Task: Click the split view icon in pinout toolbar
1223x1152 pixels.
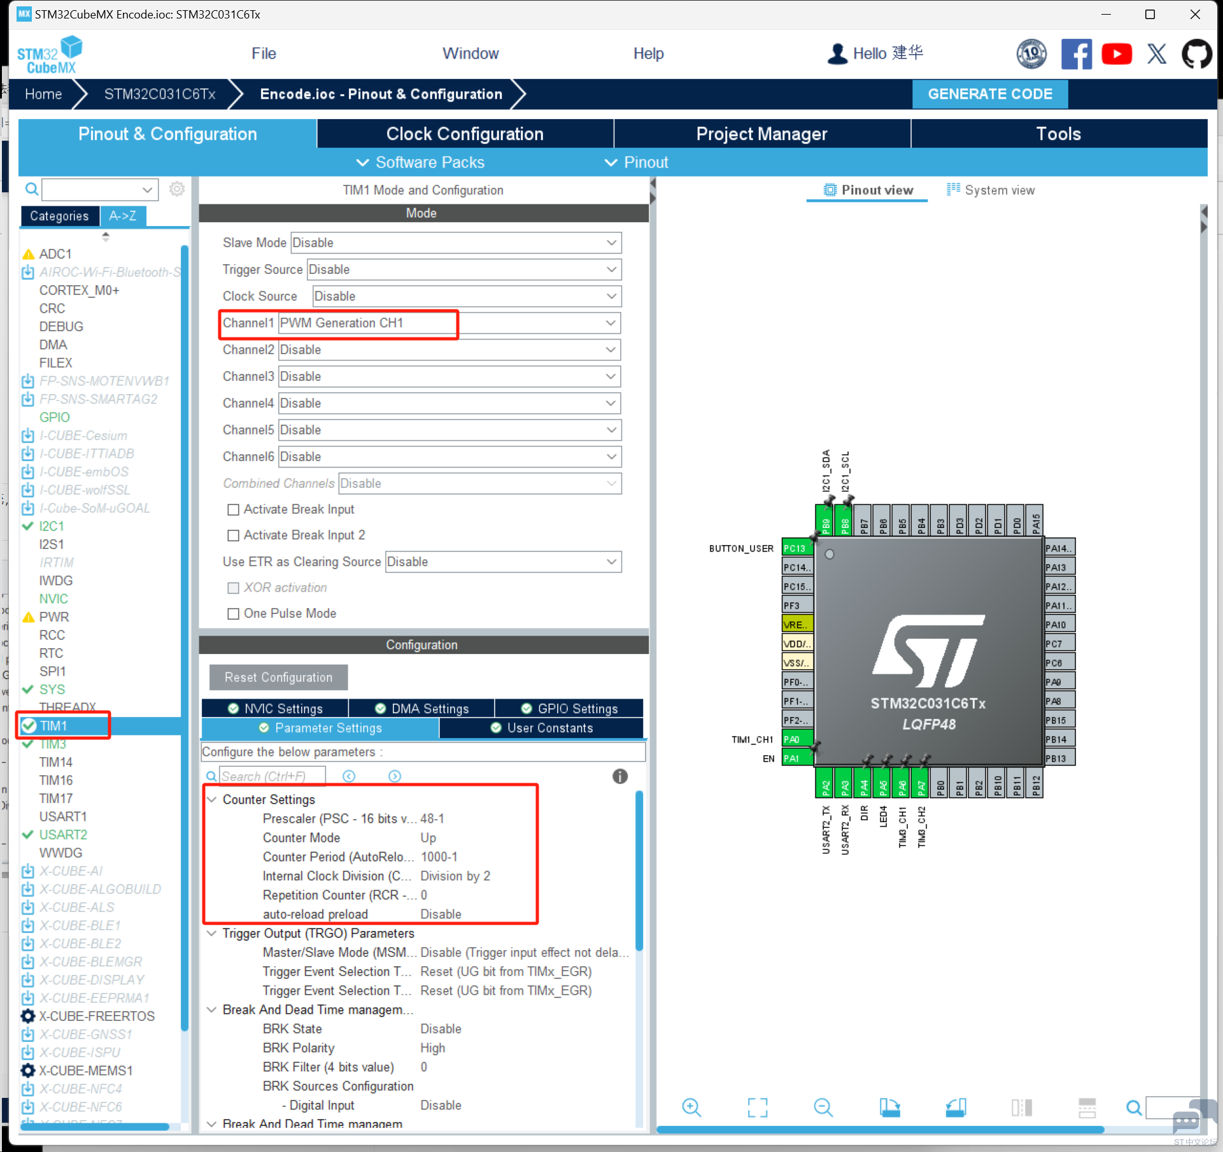Action: click(x=1022, y=1107)
